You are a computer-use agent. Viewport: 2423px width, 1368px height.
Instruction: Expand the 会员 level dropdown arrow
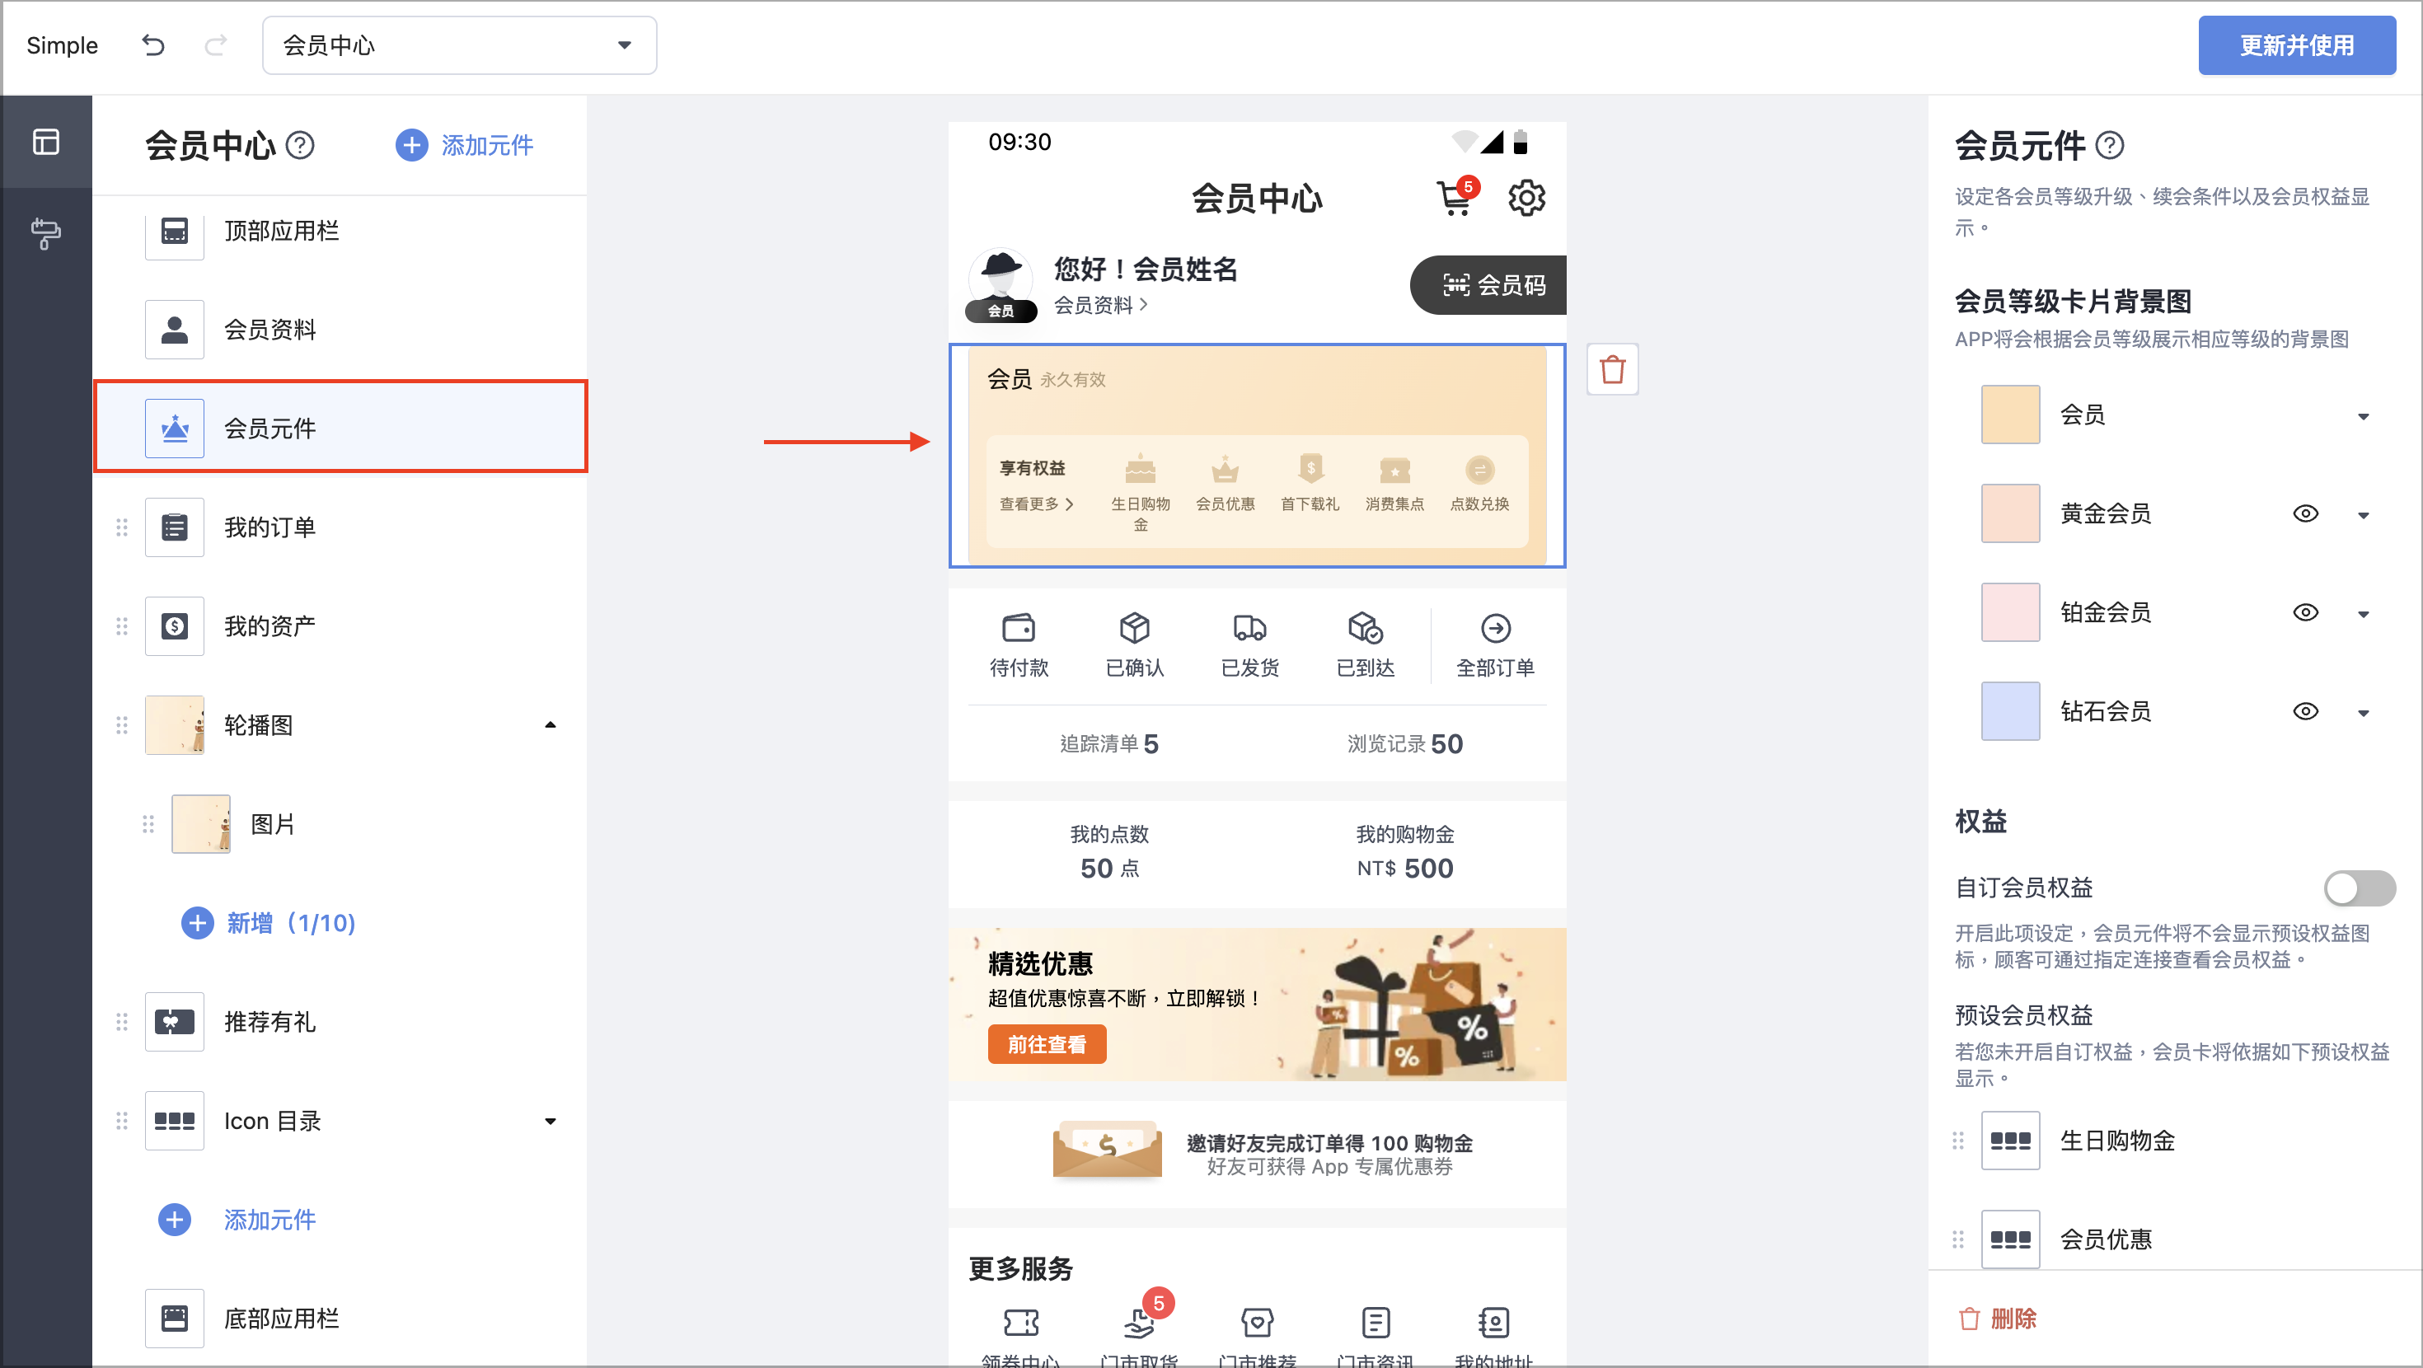point(2364,417)
